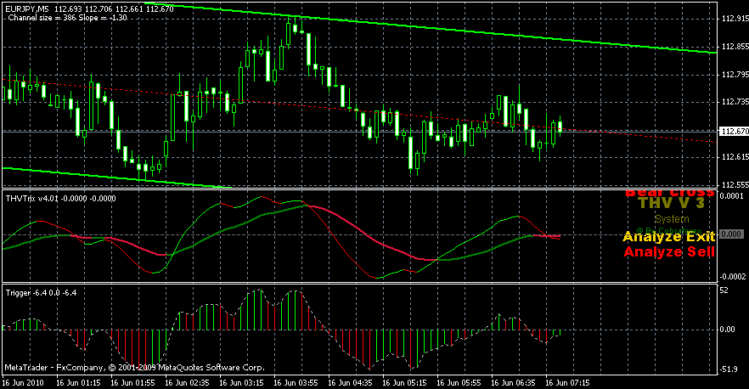Screen dimensions: 749x389
Task: Click the 'Analyze Sell' red label
Action: click(669, 252)
